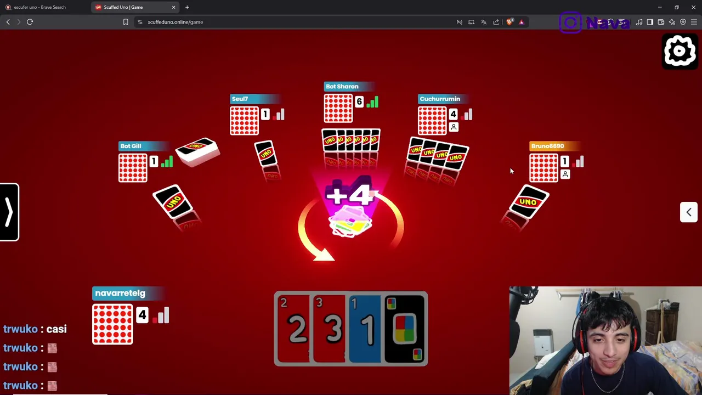Screen dimensions: 702x395
Task: Open Brave Rewards triangle icon
Action: click(x=521, y=22)
